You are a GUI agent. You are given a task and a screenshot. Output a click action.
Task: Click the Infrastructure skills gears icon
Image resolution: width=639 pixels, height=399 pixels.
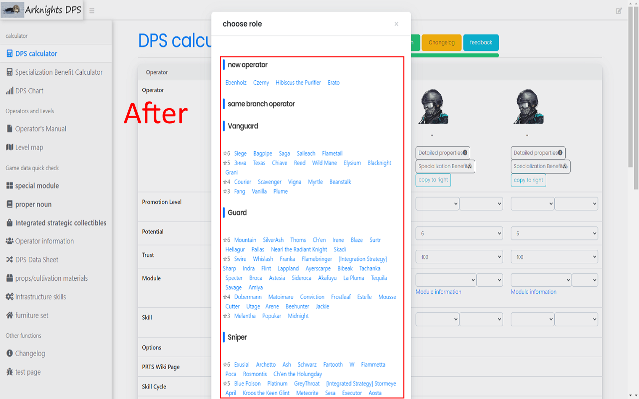tap(9, 297)
